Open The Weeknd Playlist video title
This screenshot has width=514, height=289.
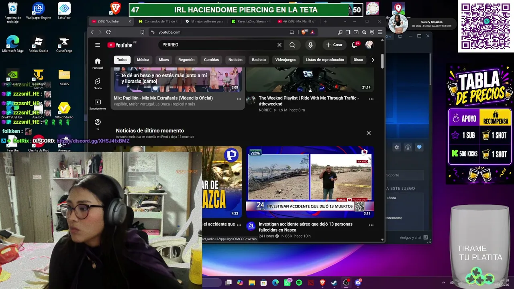pos(309,101)
